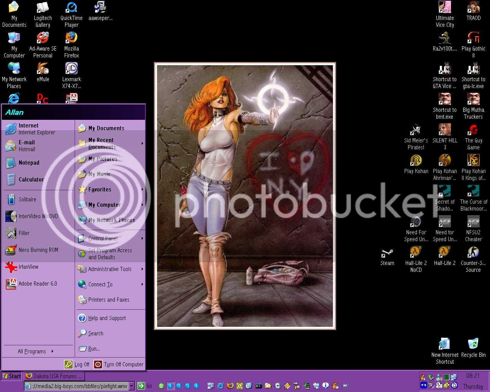
Task: Expand the My Recent Documents submenu arrow
Action: [142, 144]
